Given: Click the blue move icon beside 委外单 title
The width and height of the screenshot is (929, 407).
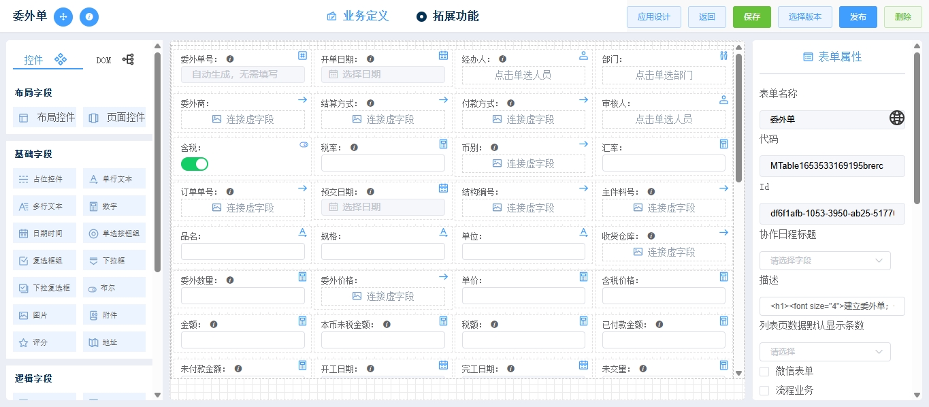Looking at the screenshot, I should [63, 17].
